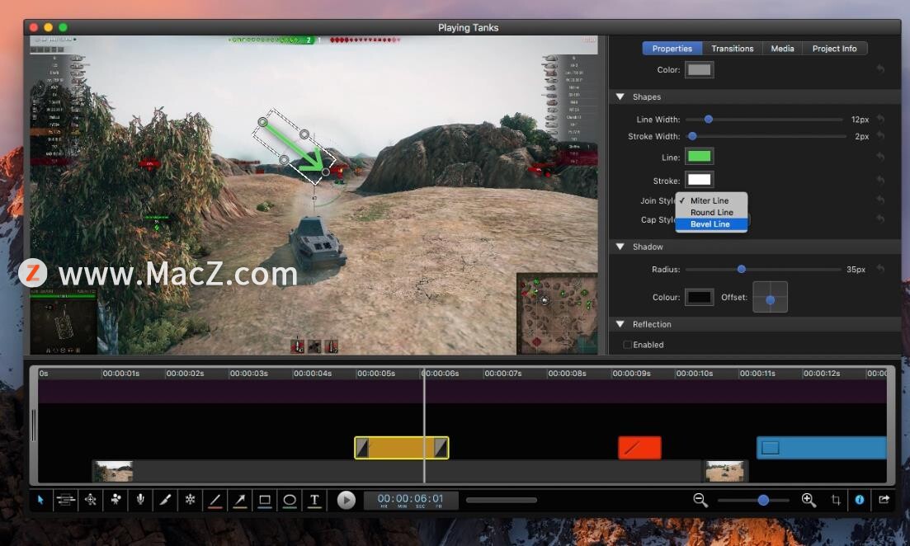This screenshot has height=546, width=910.
Task: Click the 00:00:06:01 timecode display
Action: pos(410,500)
